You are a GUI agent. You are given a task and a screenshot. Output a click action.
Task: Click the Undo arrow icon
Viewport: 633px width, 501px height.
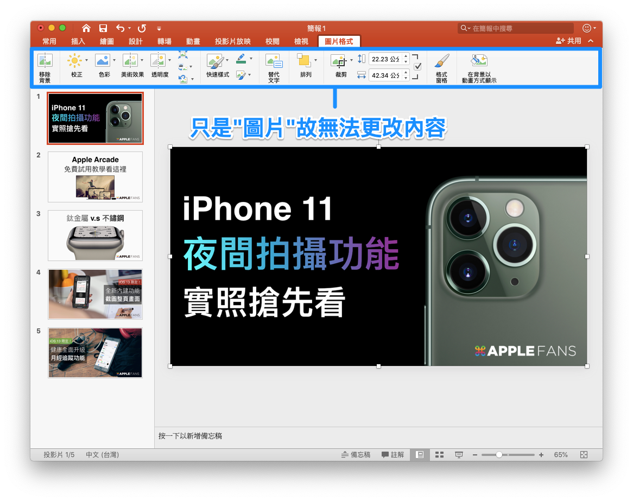point(120,28)
